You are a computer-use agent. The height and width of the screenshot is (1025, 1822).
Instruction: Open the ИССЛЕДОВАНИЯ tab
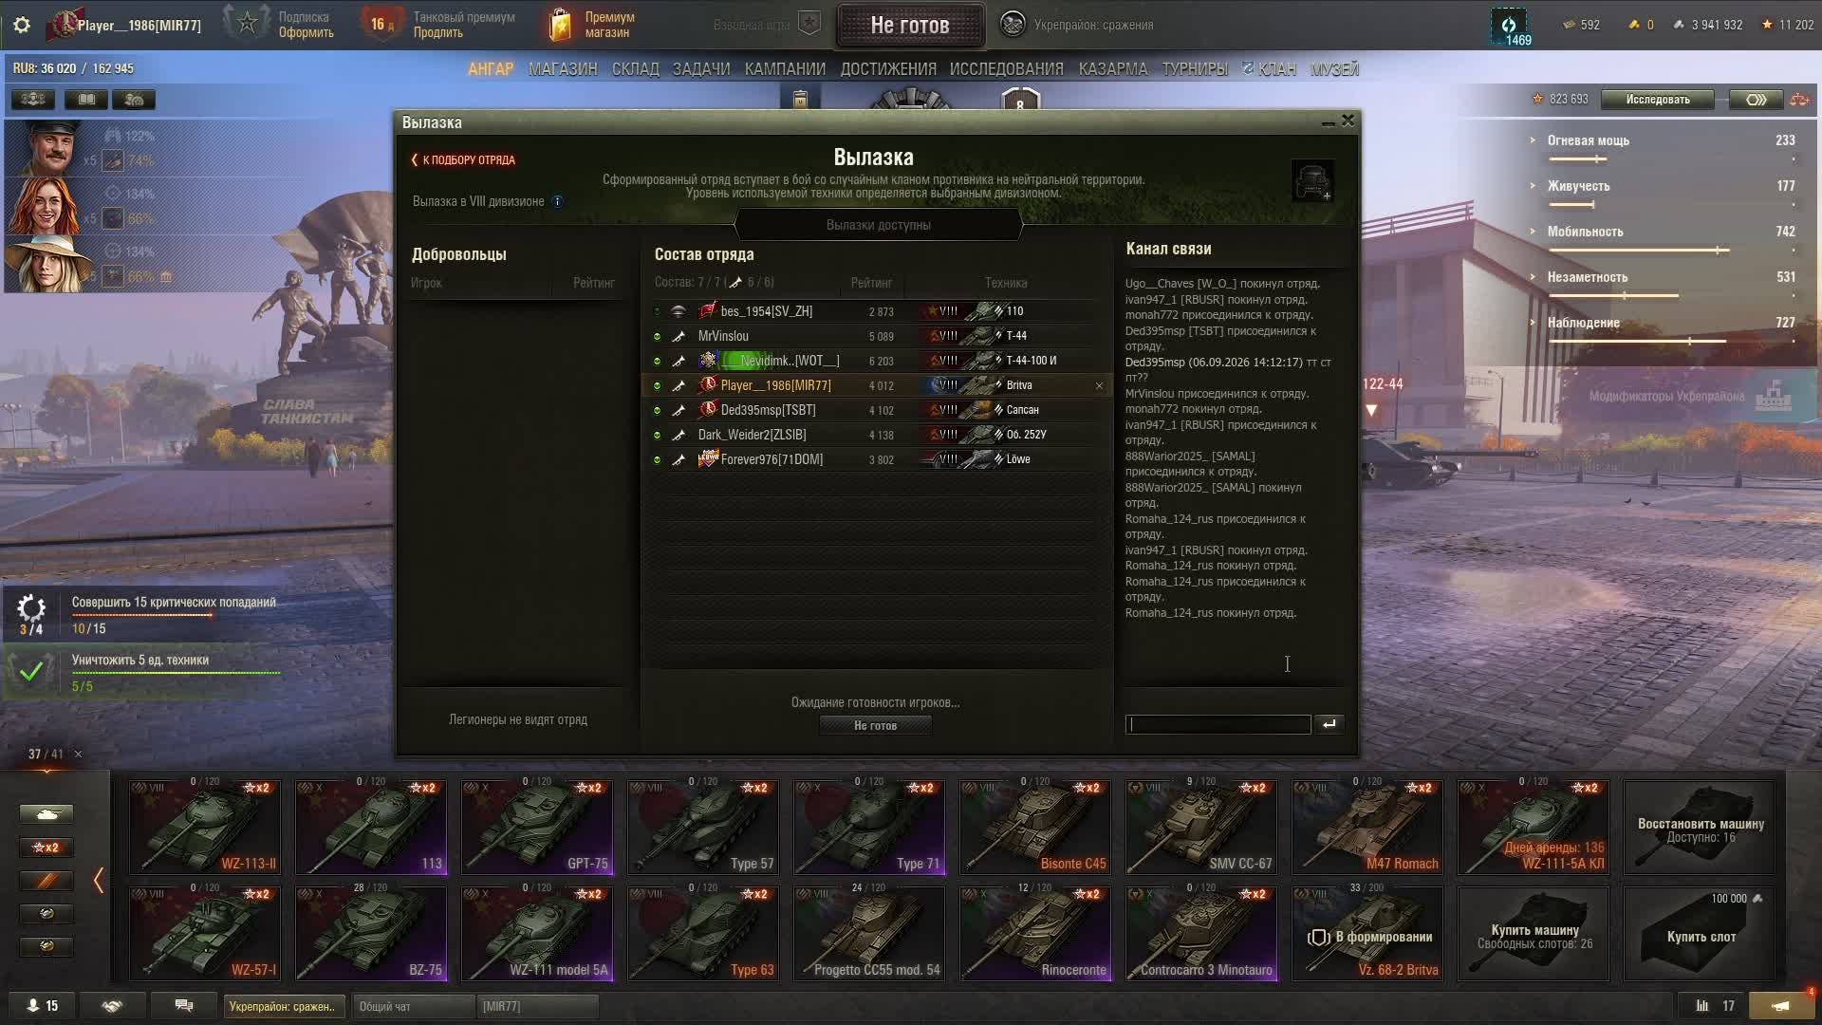[1006, 69]
